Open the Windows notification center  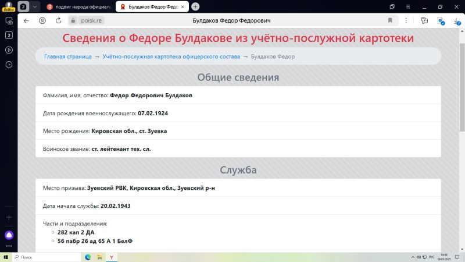click(x=457, y=257)
